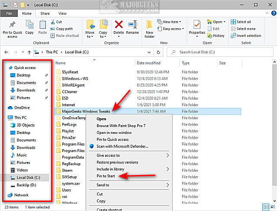Image resolution: width=277 pixels, height=211 pixels.
Task: Click the Cut scissors icon
Action: click(53, 22)
